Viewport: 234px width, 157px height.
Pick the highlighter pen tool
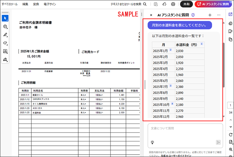pyautogui.click(x=5, y=35)
